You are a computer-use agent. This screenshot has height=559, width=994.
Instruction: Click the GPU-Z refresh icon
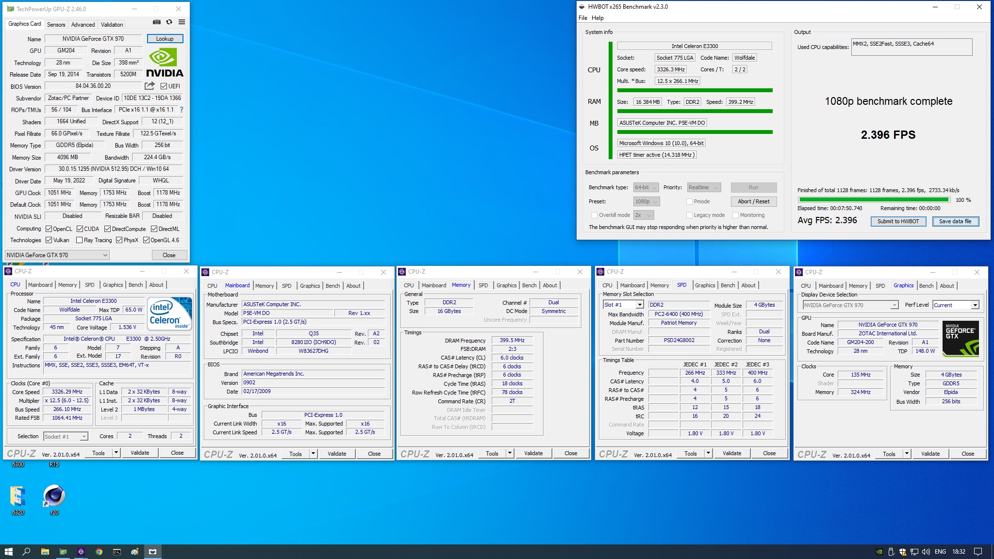point(169,22)
